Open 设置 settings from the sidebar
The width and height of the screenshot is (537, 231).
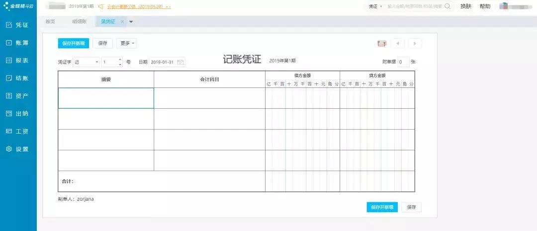(x=17, y=149)
